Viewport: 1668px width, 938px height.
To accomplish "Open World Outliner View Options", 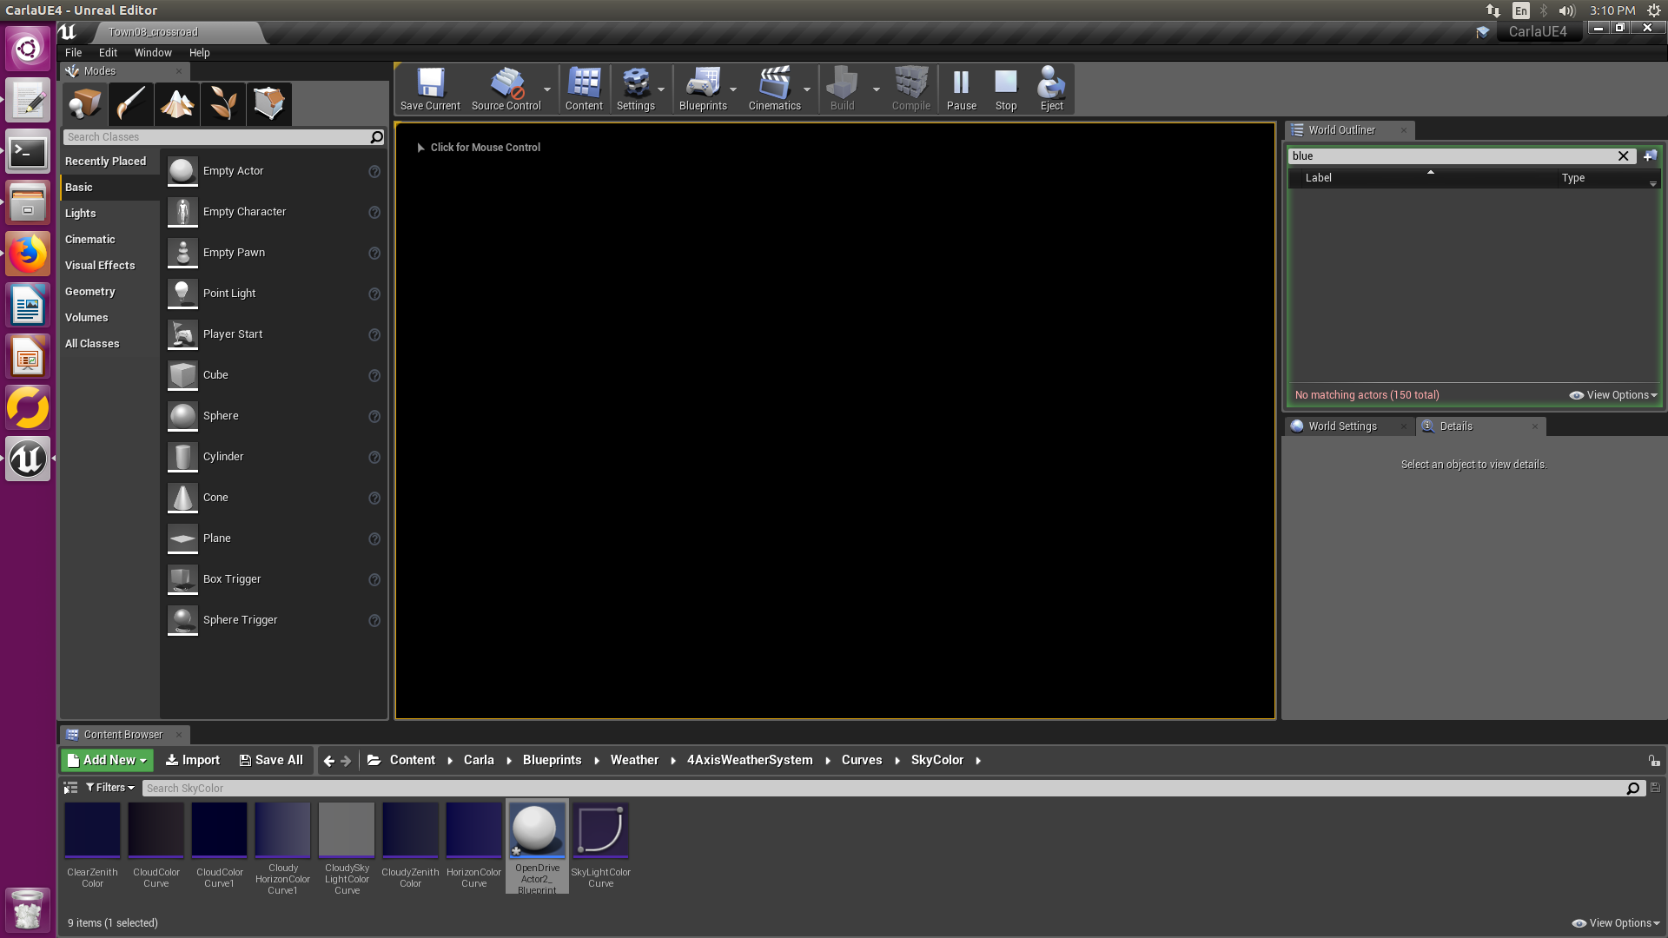I will coord(1613,395).
